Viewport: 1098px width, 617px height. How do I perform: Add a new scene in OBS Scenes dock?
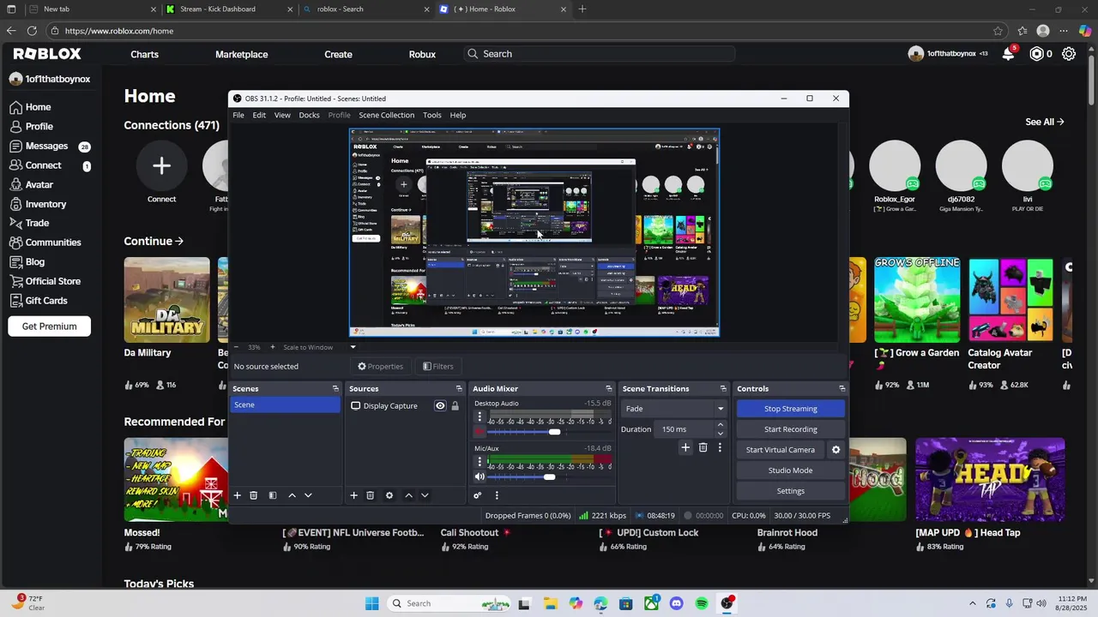click(238, 495)
